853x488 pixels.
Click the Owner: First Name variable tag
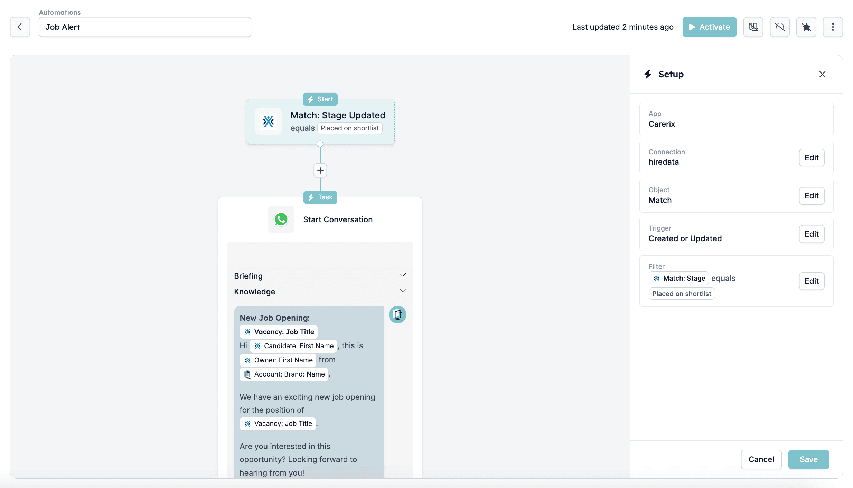click(x=278, y=360)
